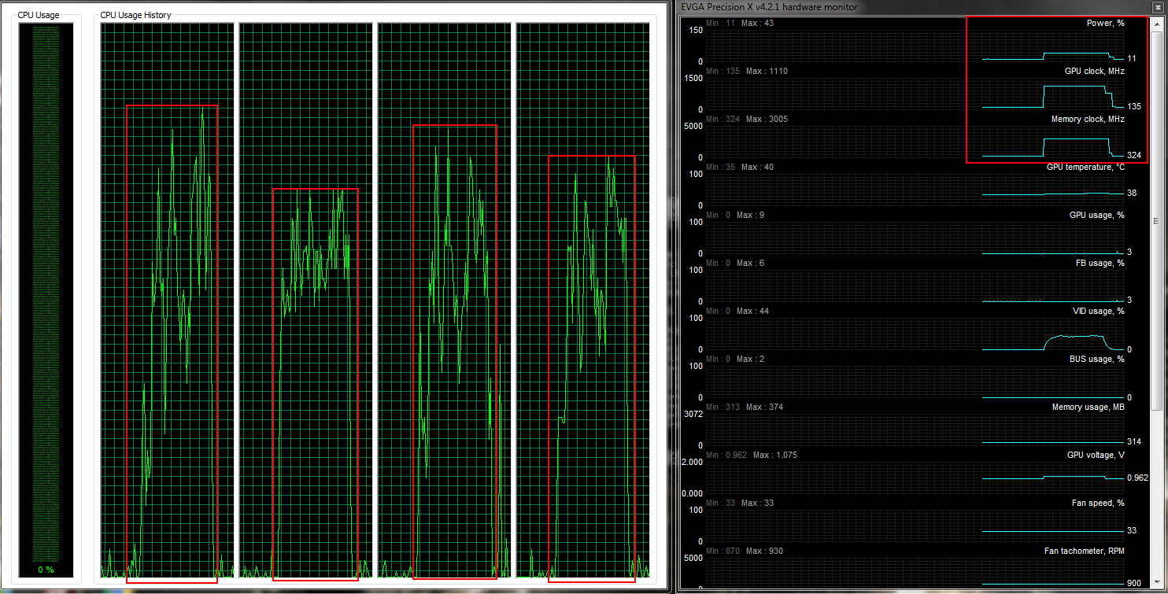1168x594 pixels.
Task: Click the Memory usage, MB graph label
Action: click(1088, 407)
